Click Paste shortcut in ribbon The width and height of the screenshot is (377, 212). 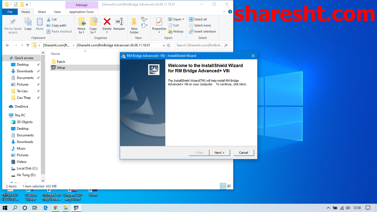click(x=59, y=31)
